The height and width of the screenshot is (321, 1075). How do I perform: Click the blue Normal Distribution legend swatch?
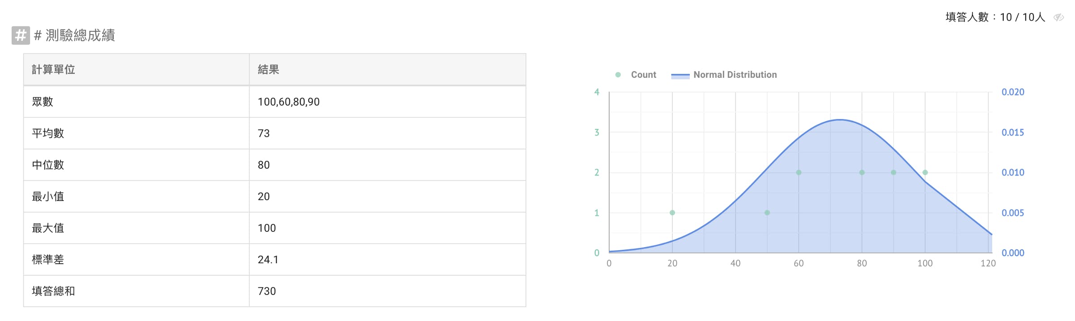680,75
